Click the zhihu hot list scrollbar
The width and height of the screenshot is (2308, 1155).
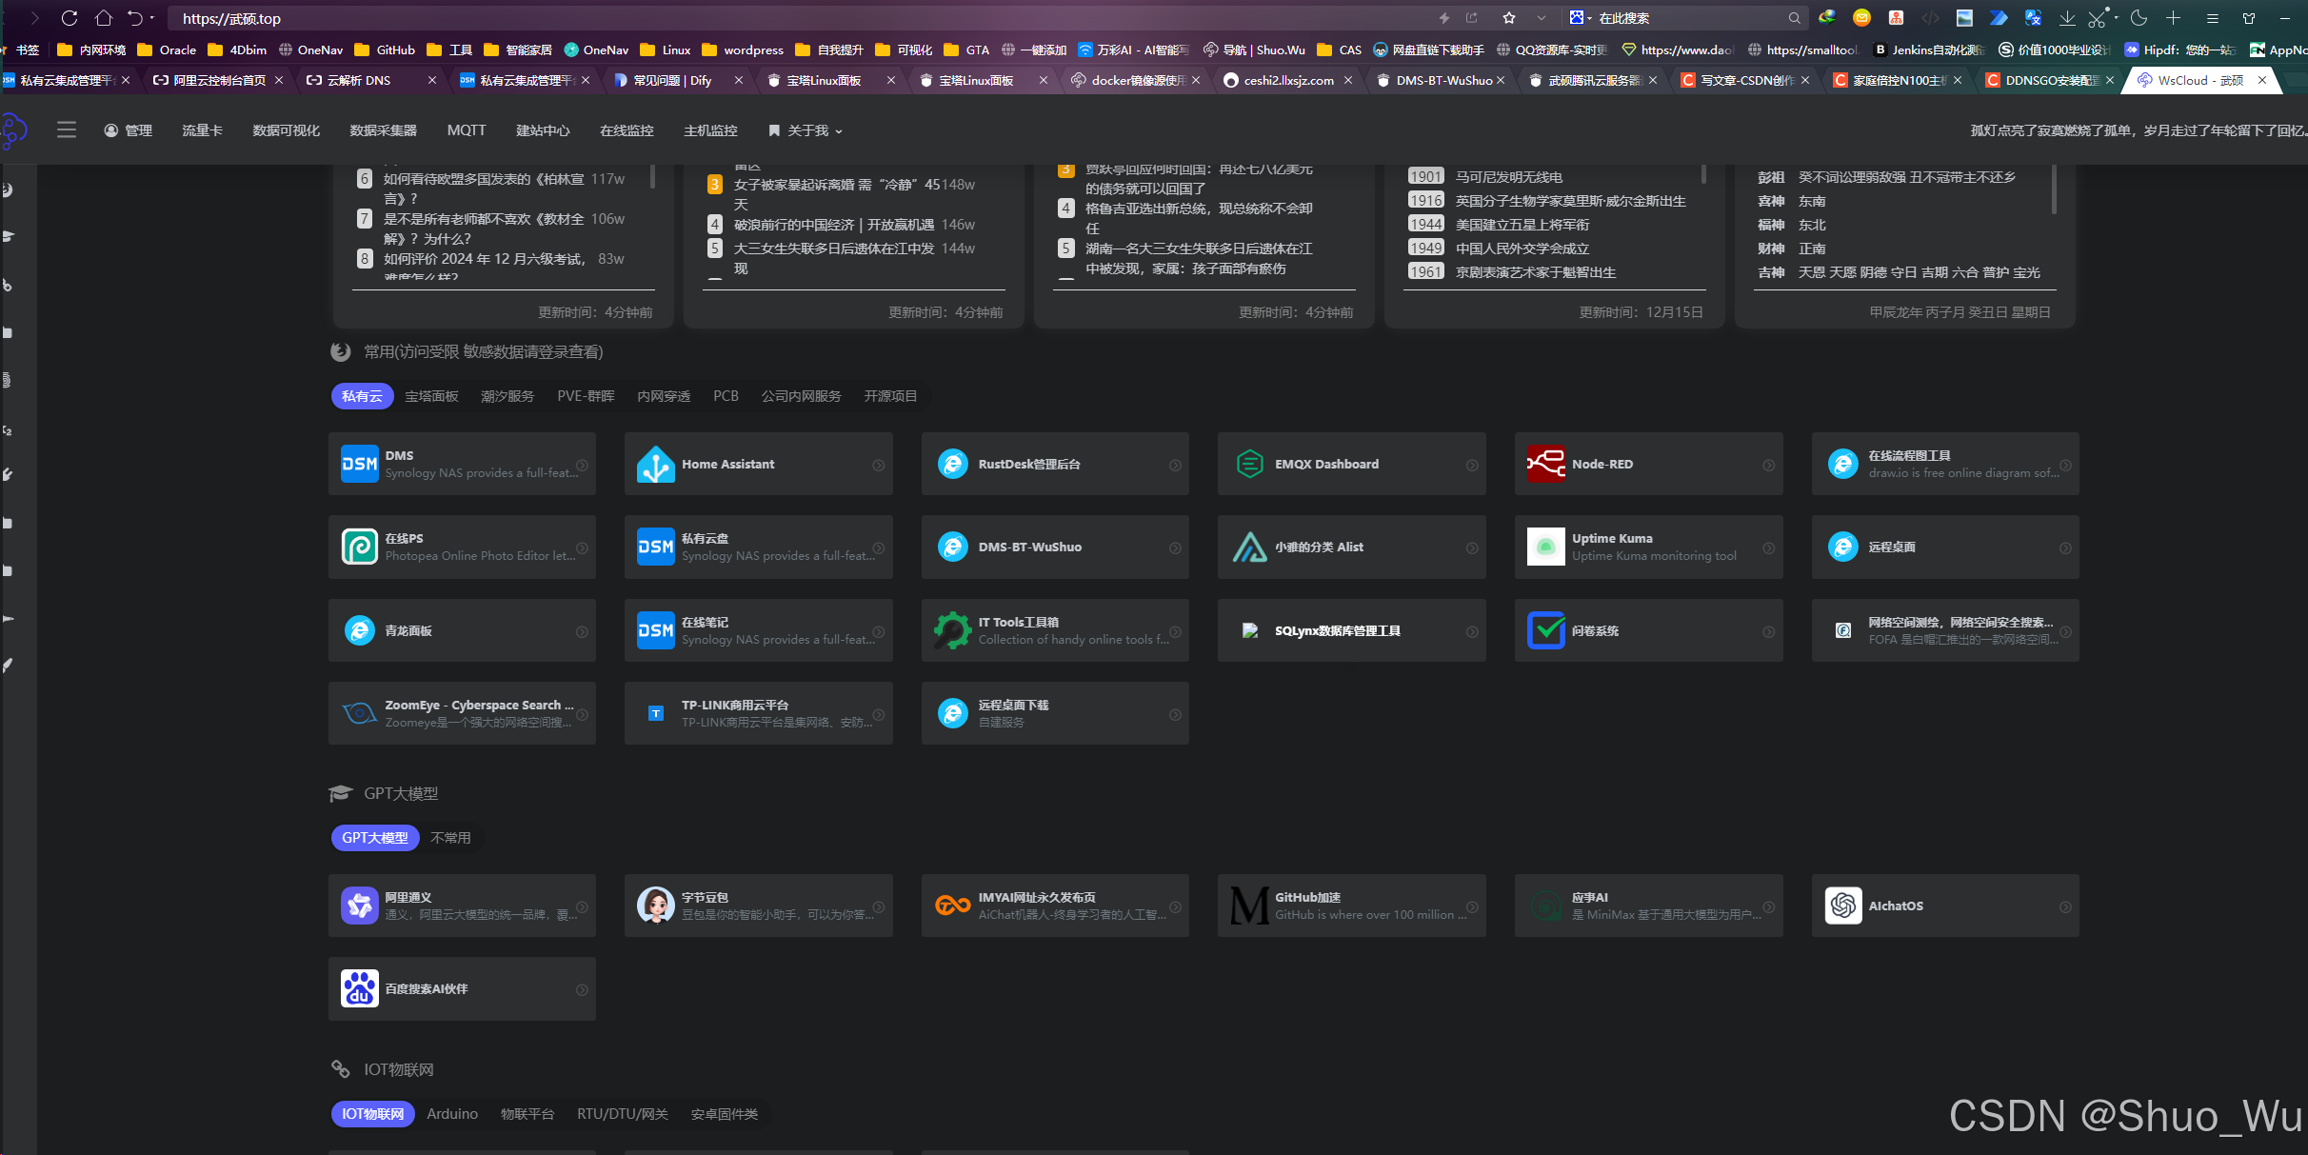(x=652, y=176)
